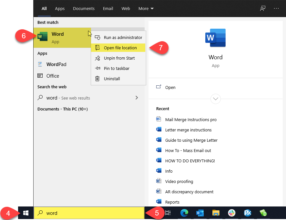286x220 pixels.
Task: Click the Windows Start button
Action: pos(26,213)
